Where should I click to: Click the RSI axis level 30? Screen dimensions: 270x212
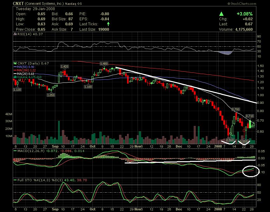point(259,51)
